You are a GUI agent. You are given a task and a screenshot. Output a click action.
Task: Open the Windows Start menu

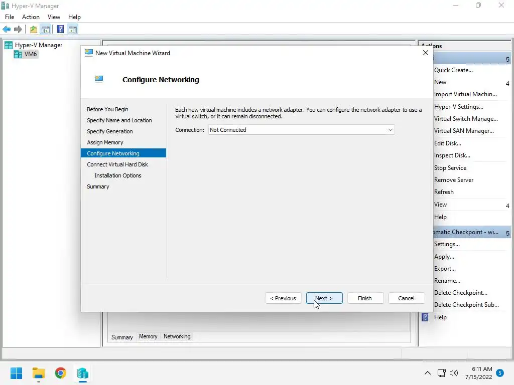[16, 373]
